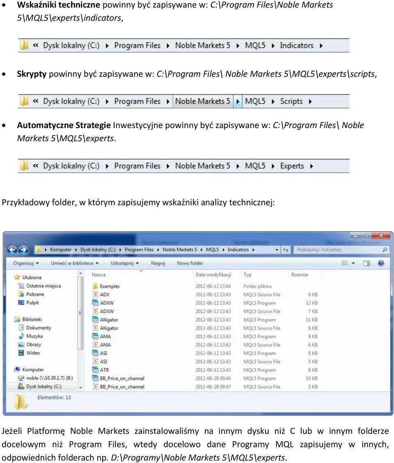
Task: Select the ASI Source File icon
Action: (95, 362)
